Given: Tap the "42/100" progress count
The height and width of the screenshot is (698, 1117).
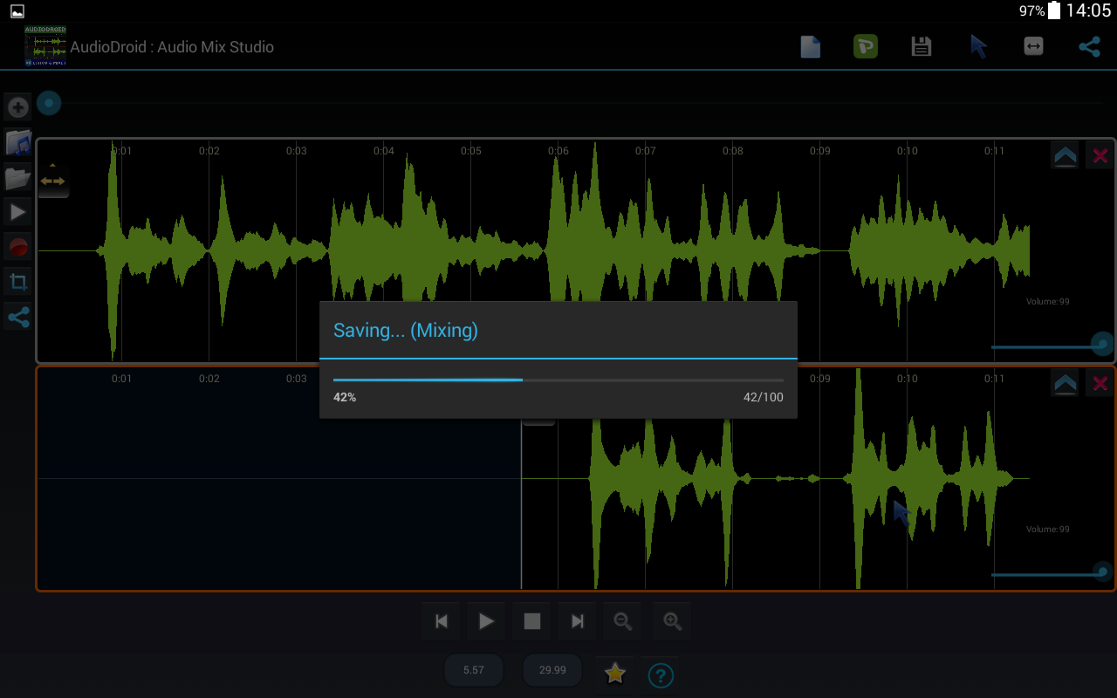Looking at the screenshot, I should (x=763, y=397).
